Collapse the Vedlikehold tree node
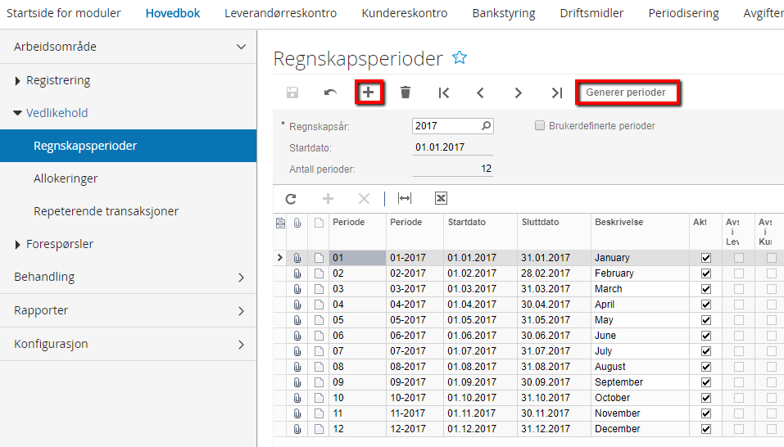 [x=17, y=113]
